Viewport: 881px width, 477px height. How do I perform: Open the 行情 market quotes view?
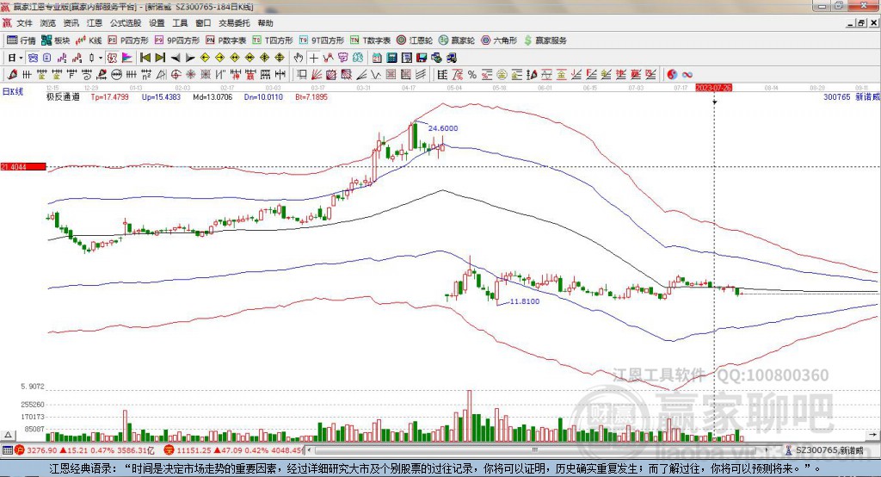coord(22,40)
